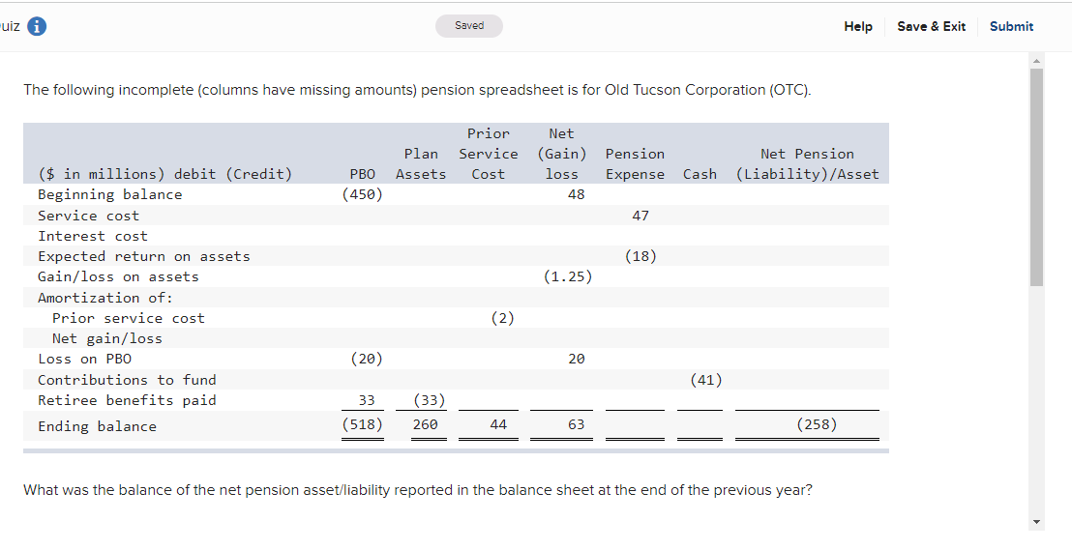
Task: Click the Cash column header
Action: tap(700, 175)
